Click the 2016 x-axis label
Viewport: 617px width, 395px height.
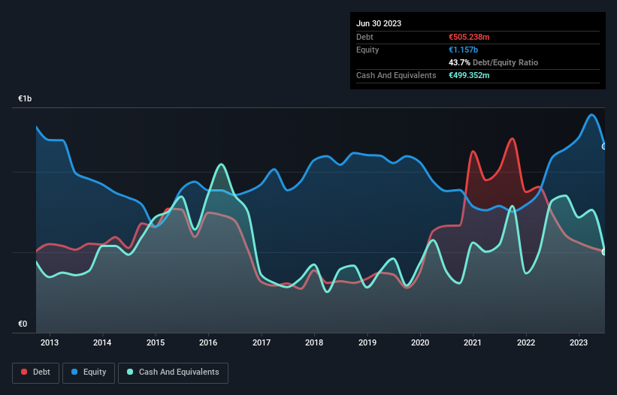pyautogui.click(x=208, y=342)
